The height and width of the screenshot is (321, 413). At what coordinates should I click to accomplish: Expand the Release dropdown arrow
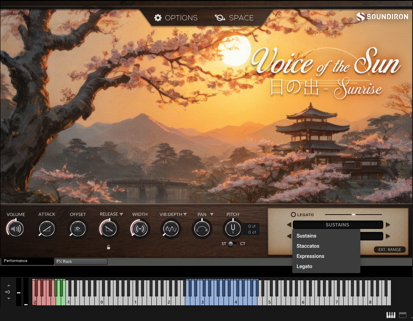[x=121, y=215]
